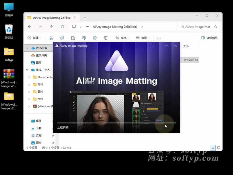Click the 197,704 KB size cell
Image resolution: width=233 pixels, height=175 pixels.
[191, 60]
